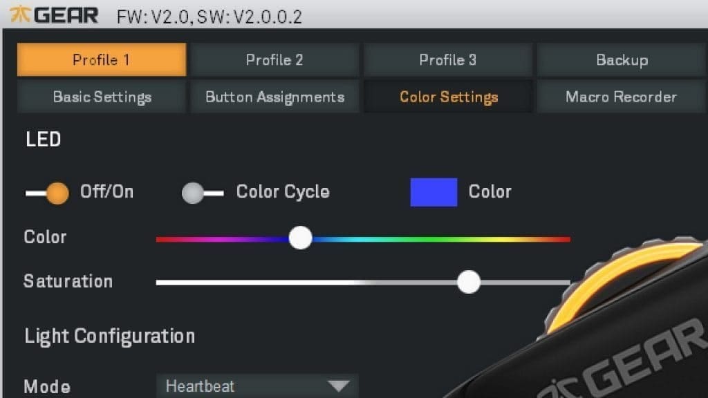This screenshot has width=708, height=398.
Task: Click the blue Color swatch
Action: point(434,192)
